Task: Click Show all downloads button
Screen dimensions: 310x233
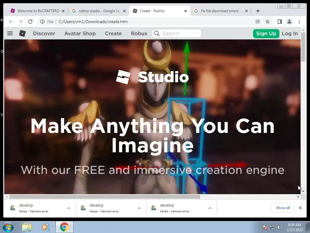Action: (283, 208)
